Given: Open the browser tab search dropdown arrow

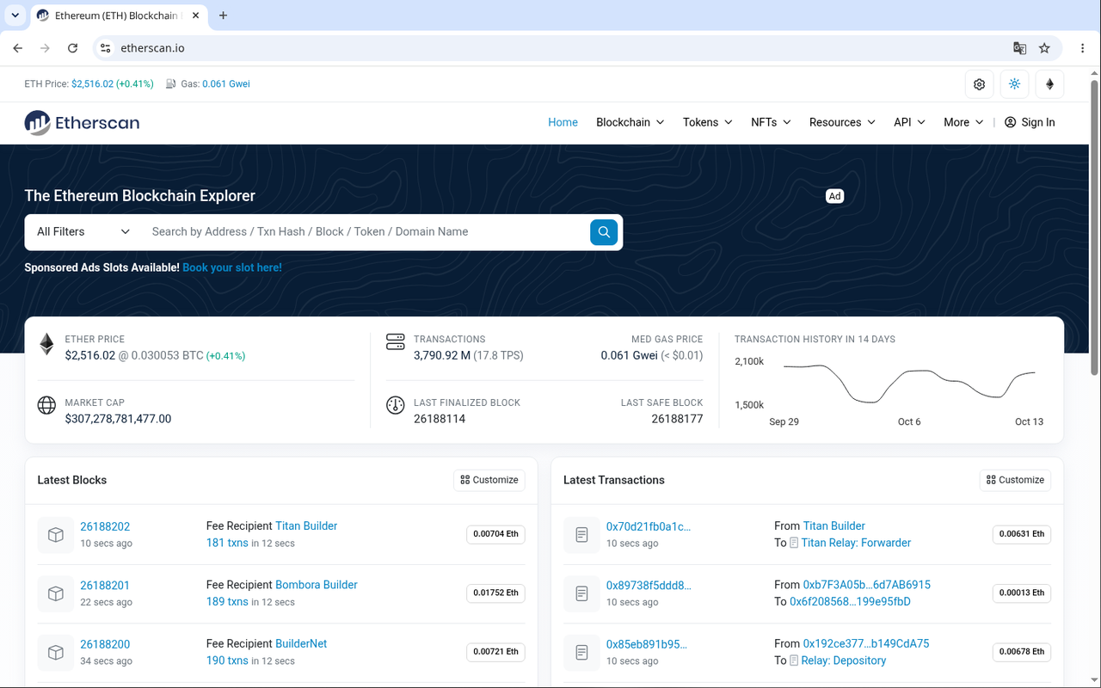Looking at the screenshot, I should pos(15,15).
